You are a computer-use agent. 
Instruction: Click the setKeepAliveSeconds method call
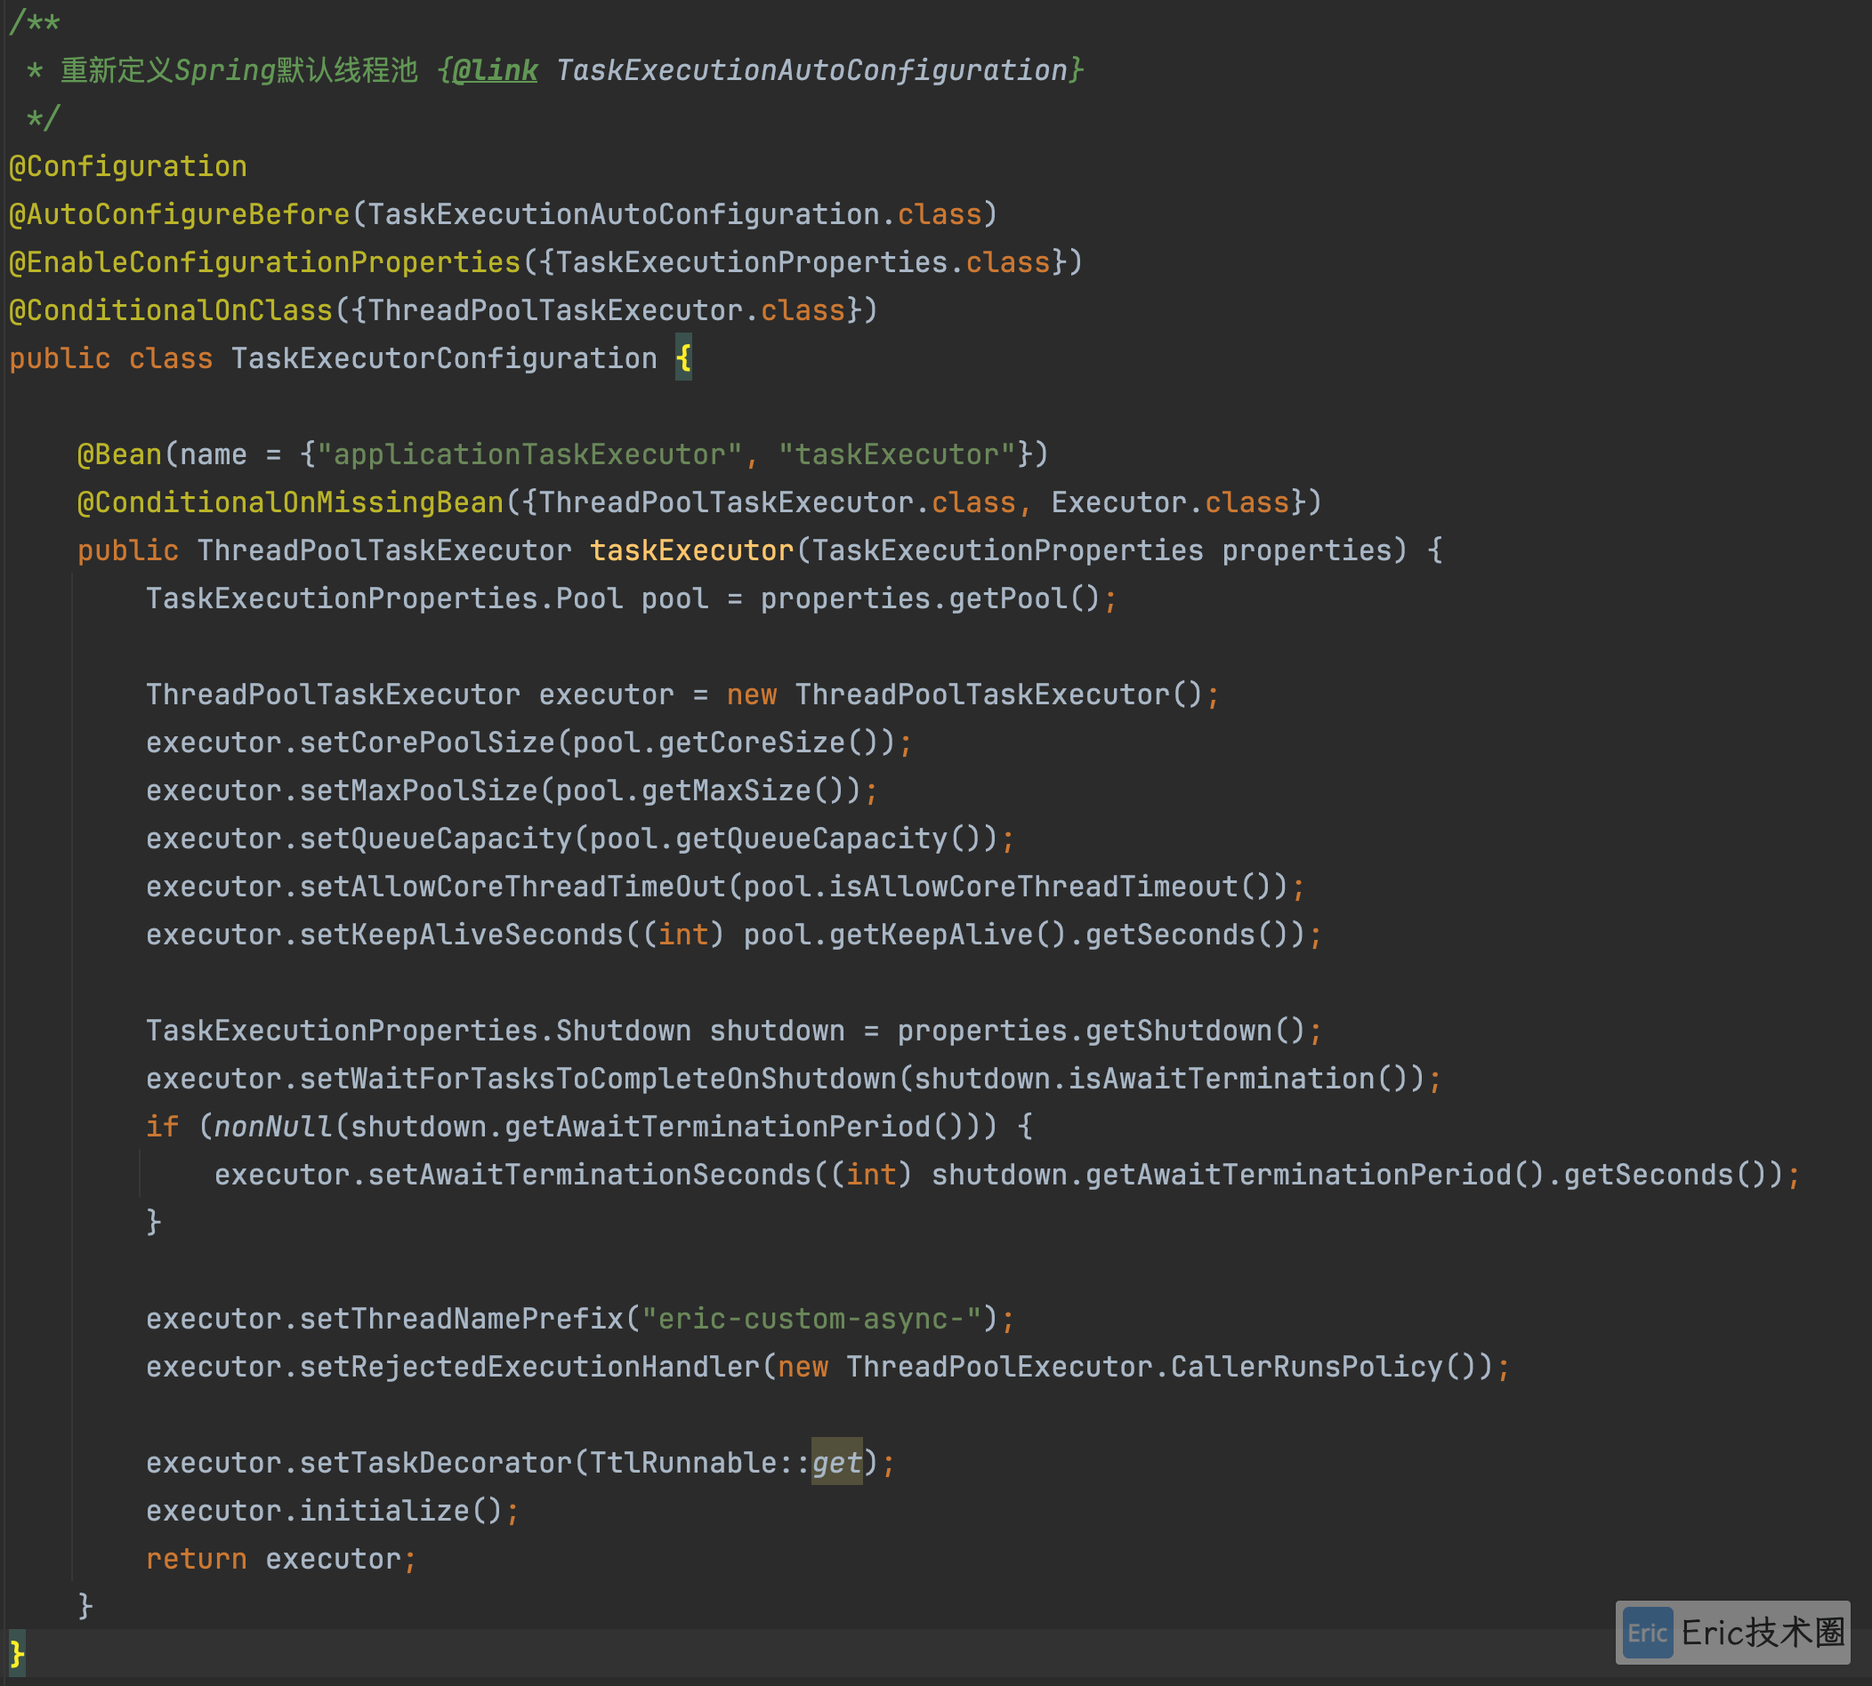click(x=462, y=935)
